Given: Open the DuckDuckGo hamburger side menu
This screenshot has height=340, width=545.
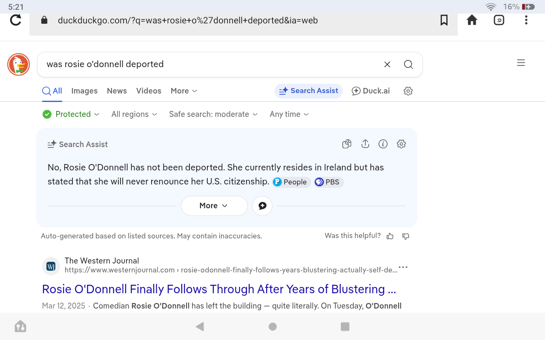Looking at the screenshot, I should click(521, 63).
